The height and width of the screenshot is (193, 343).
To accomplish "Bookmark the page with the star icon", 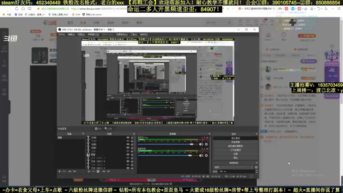I will (38, 9).
